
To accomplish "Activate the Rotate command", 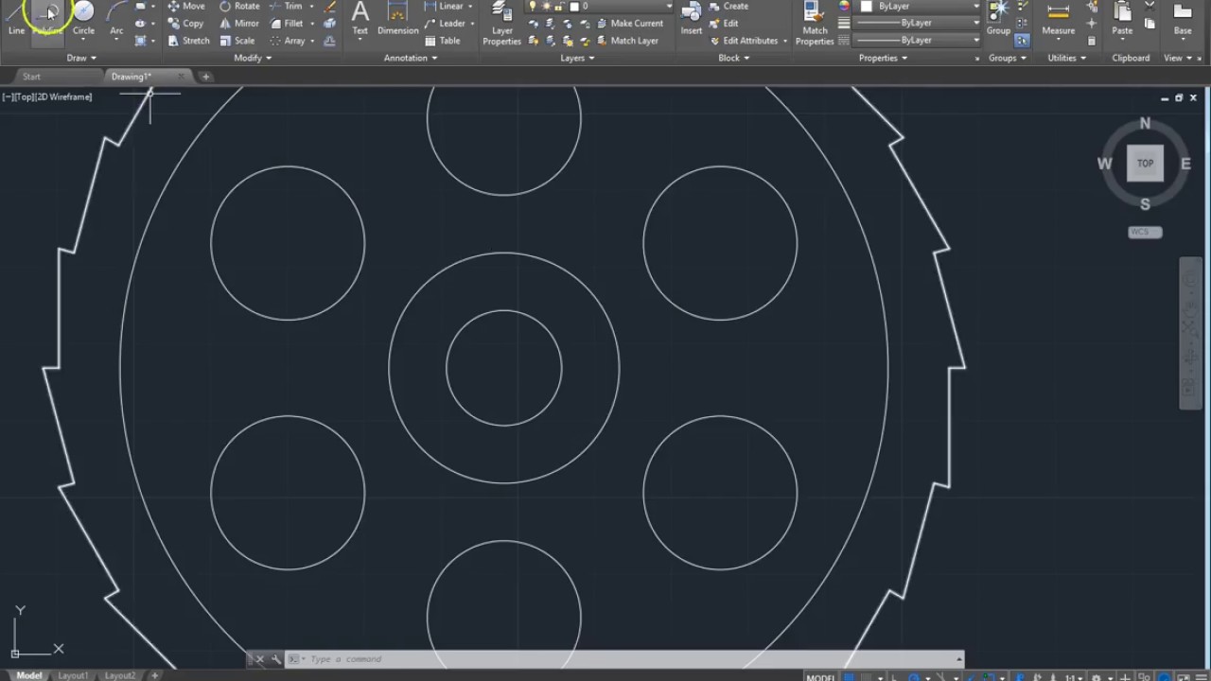I will (240, 6).
